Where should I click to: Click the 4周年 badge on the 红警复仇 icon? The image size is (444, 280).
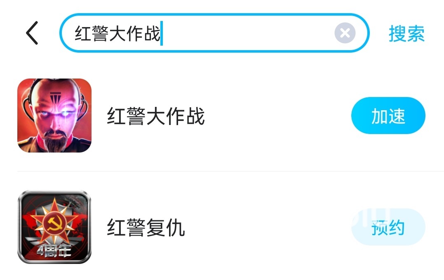pyautogui.click(x=54, y=250)
